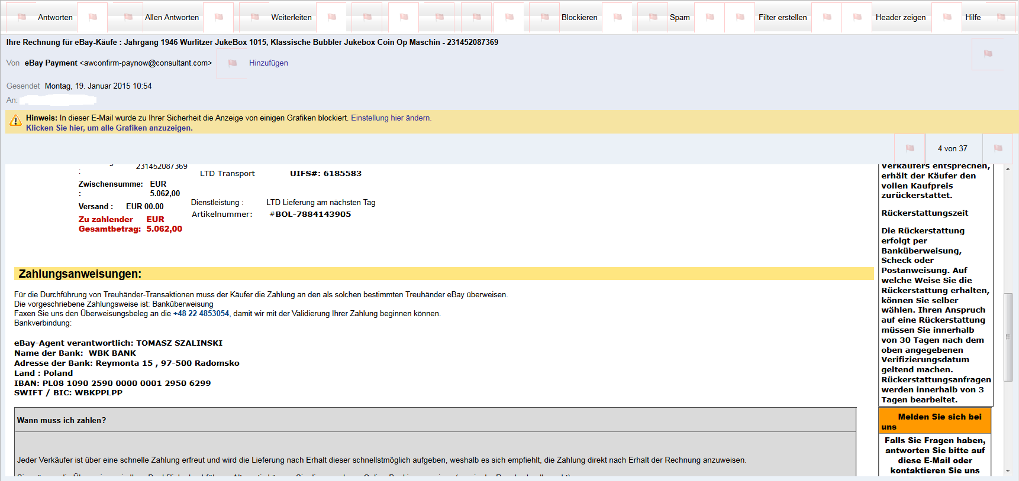Click the fax number +48 22 4853054
The height and width of the screenshot is (481, 1019).
201,314
